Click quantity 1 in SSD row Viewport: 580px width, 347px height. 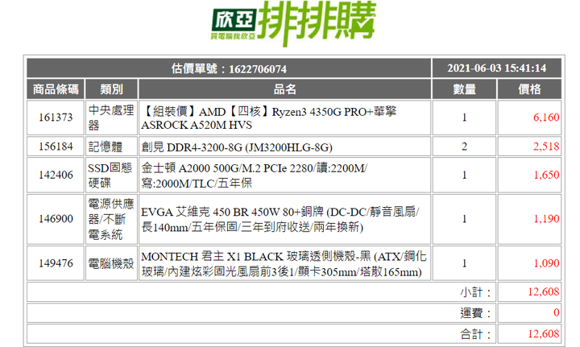464,175
